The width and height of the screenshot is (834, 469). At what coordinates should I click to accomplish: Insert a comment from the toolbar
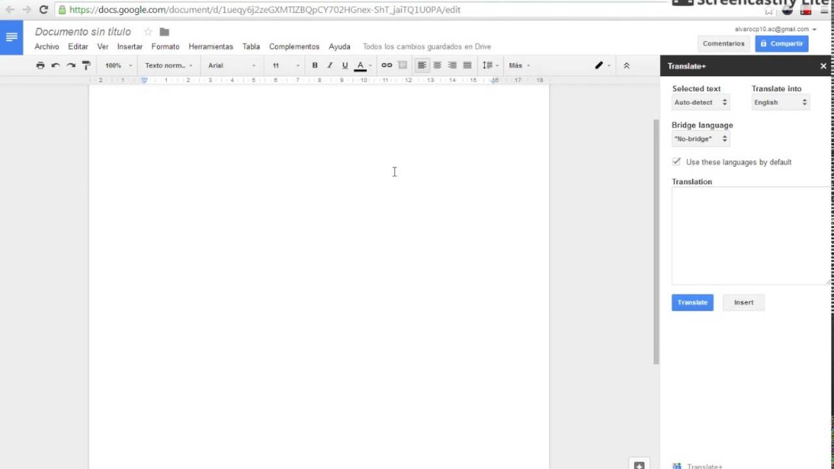coord(403,65)
